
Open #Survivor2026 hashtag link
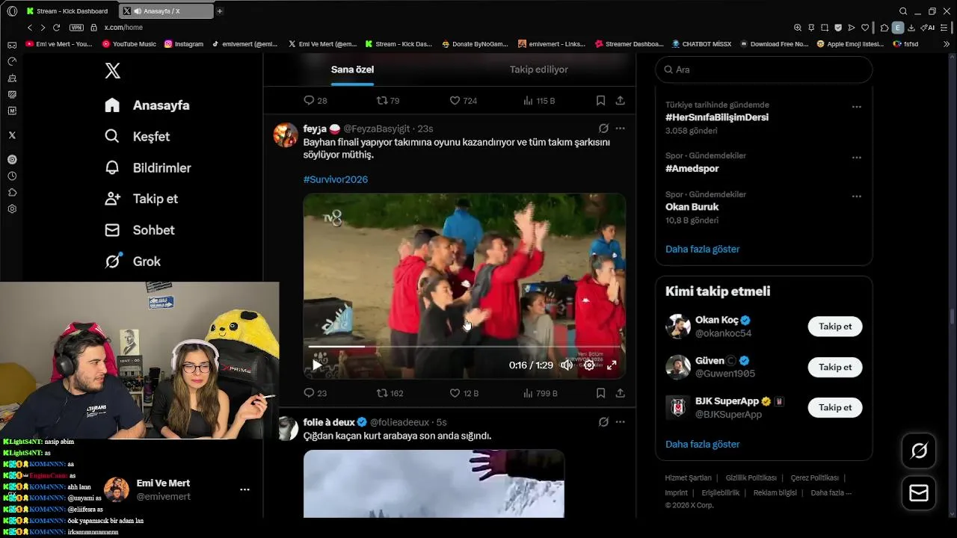[x=335, y=179]
